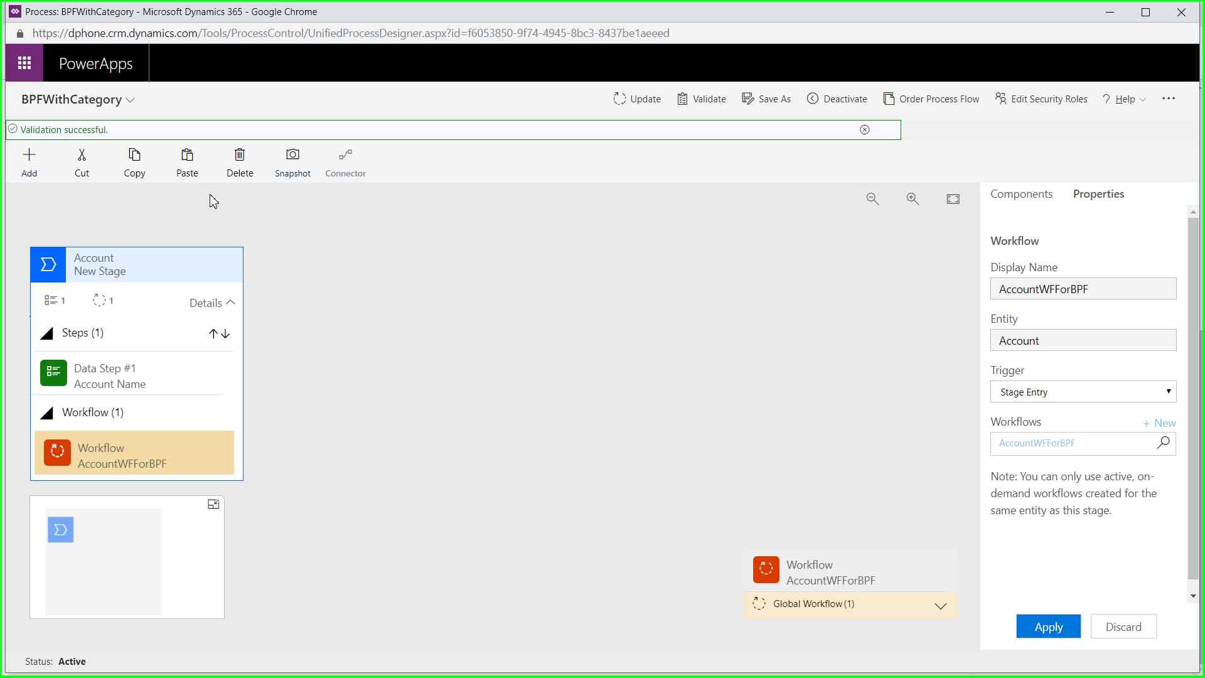
Task: Click the workflow lookup search icon
Action: tap(1163, 443)
